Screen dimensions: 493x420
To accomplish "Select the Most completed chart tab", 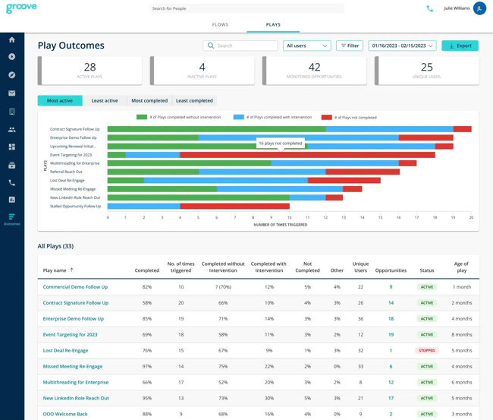I will [149, 101].
